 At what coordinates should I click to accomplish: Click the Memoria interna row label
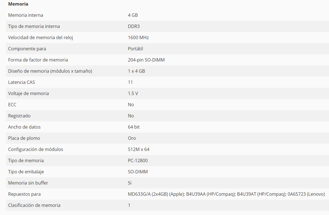(x=25, y=15)
